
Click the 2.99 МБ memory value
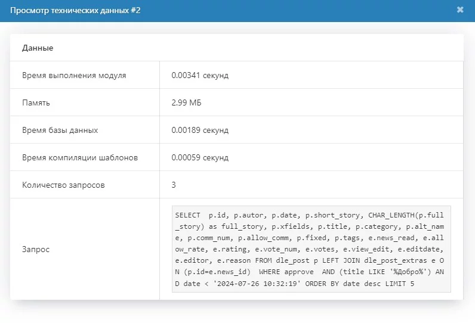(186, 103)
